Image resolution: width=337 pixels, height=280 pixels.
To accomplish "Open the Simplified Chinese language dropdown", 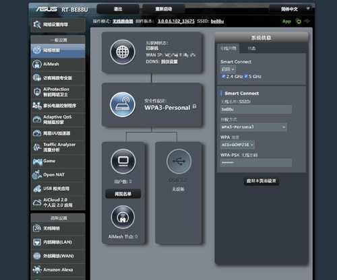I will coord(292,9).
